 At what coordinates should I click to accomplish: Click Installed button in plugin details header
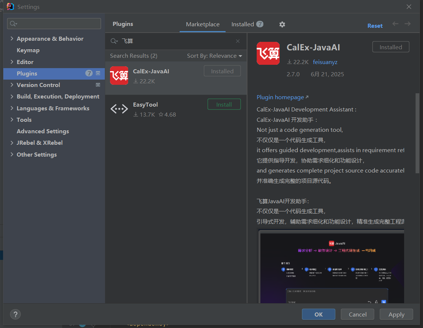391,47
